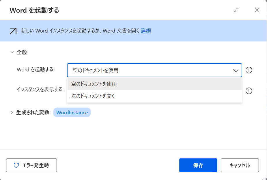The width and height of the screenshot is (267, 180).
Task: Click the expand dialog arrows icon
Action: (236, 10)
